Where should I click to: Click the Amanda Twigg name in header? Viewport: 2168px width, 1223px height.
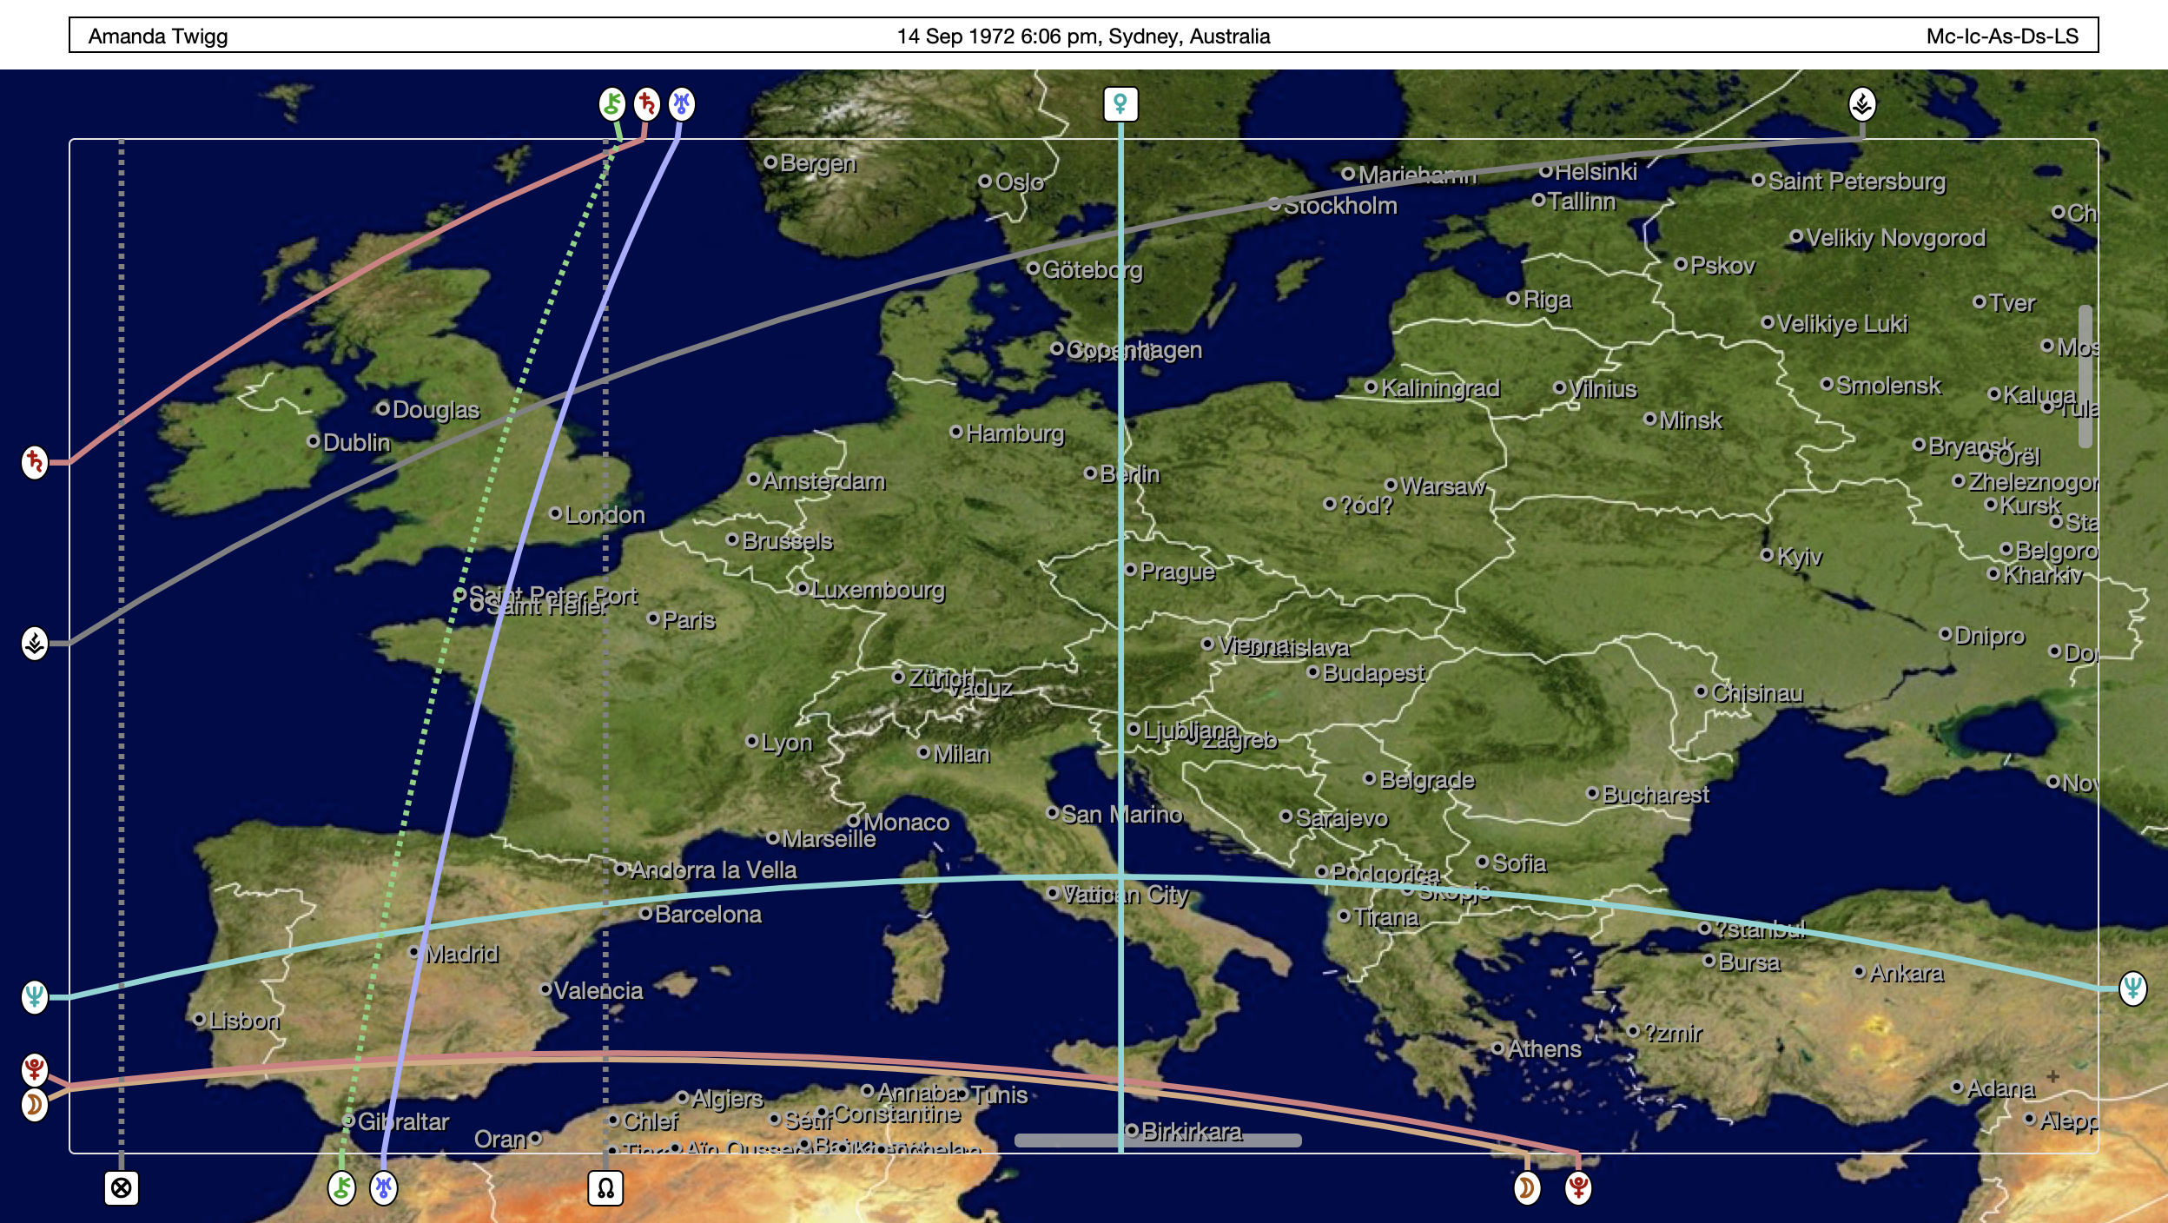tap(158, 36)
